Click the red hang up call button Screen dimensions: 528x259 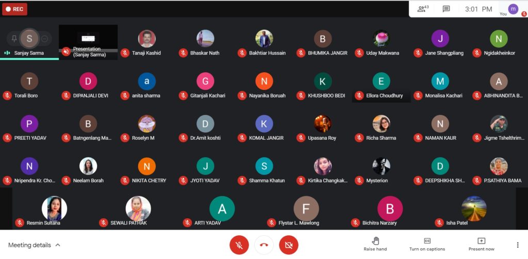click(x=264, y=245)
